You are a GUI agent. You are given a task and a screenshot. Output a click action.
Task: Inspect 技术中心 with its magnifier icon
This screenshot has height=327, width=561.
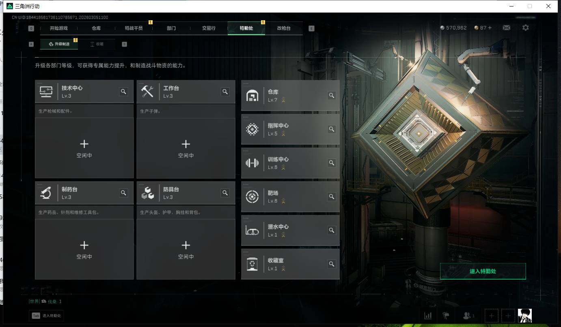123,92
